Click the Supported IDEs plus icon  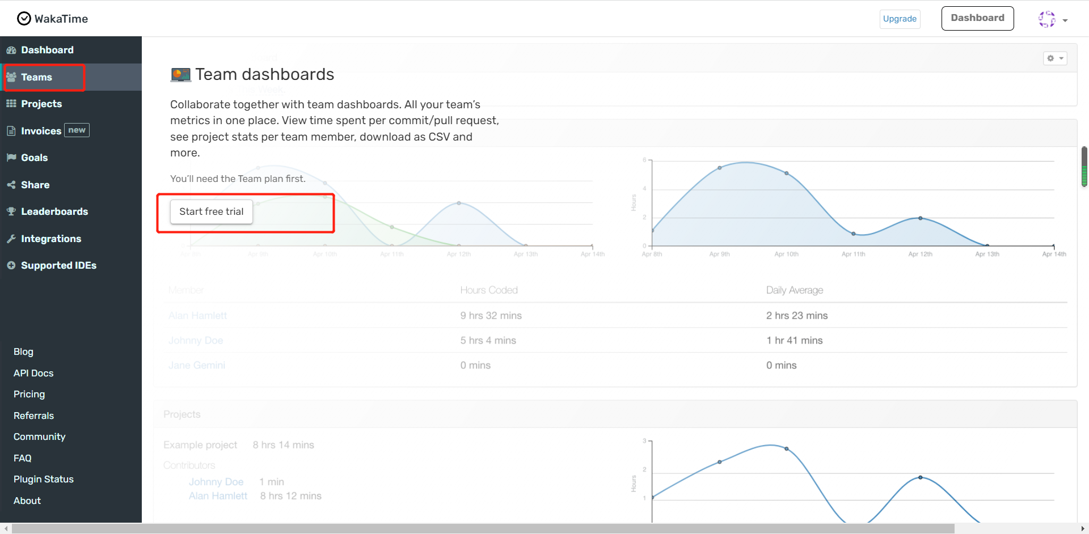coord(11,265)
